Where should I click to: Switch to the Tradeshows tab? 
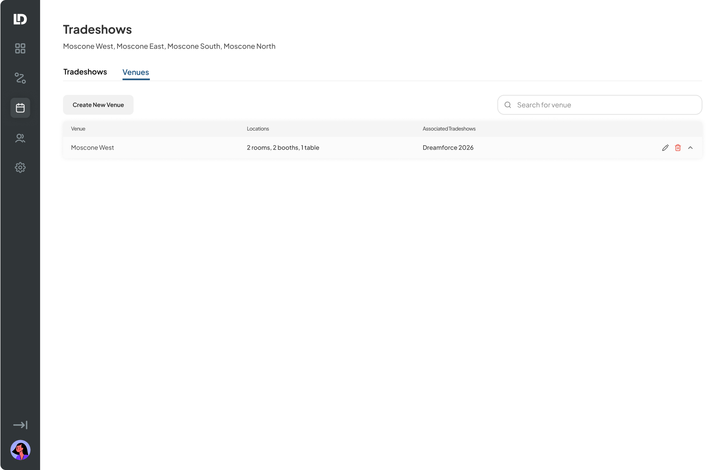[85, 72]
